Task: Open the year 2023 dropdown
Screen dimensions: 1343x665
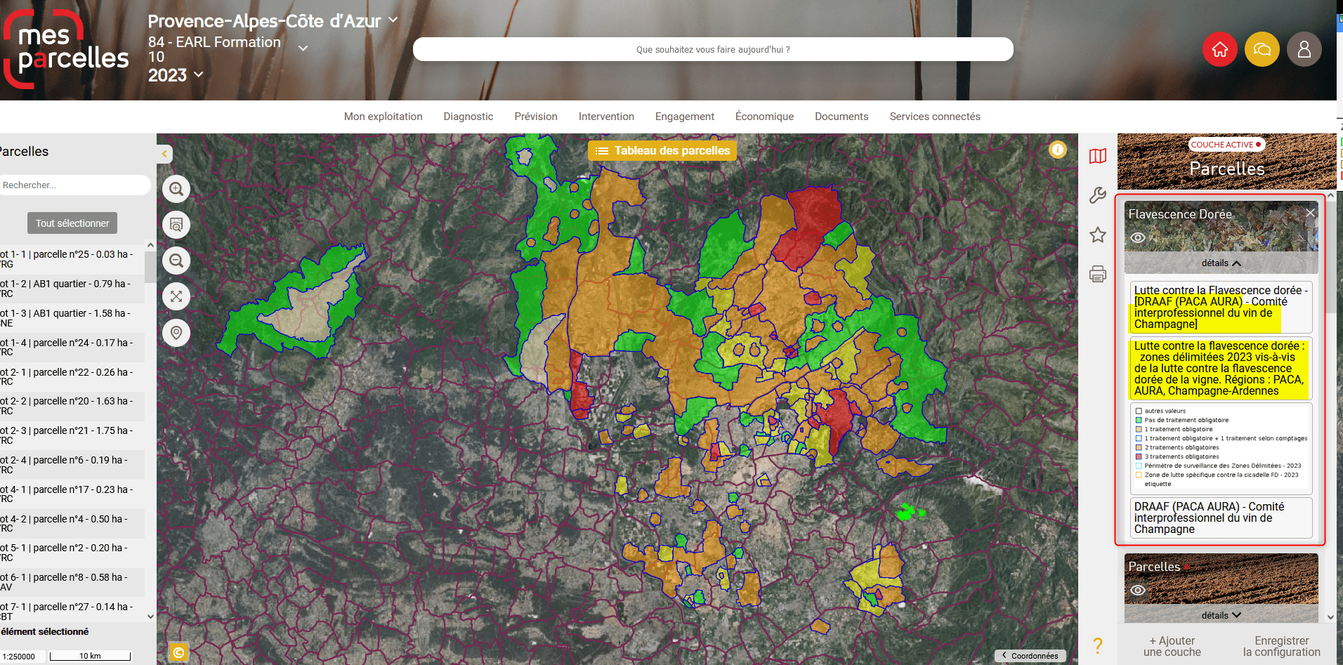Action: 176,75
